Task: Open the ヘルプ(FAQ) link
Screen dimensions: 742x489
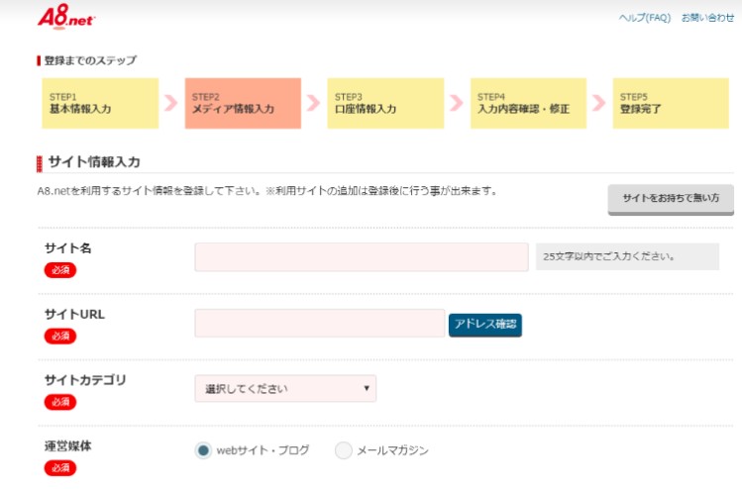Action: coord(645,18)
